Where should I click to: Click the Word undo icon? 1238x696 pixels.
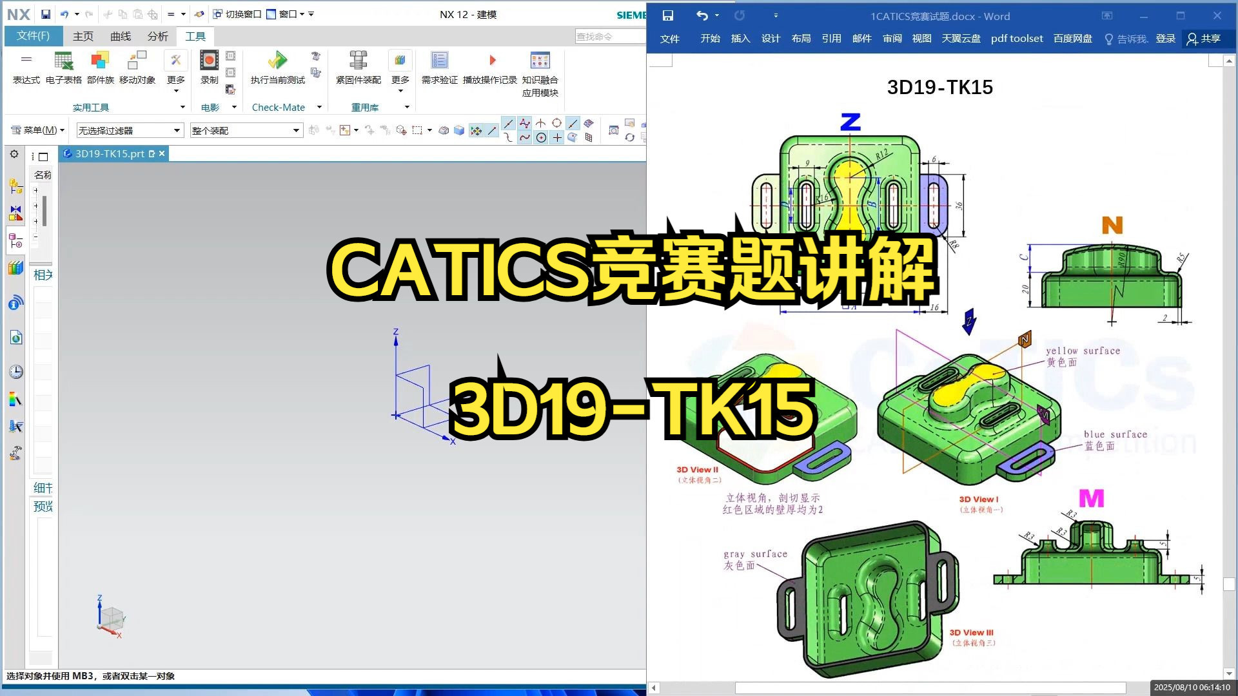pos(702,15)
